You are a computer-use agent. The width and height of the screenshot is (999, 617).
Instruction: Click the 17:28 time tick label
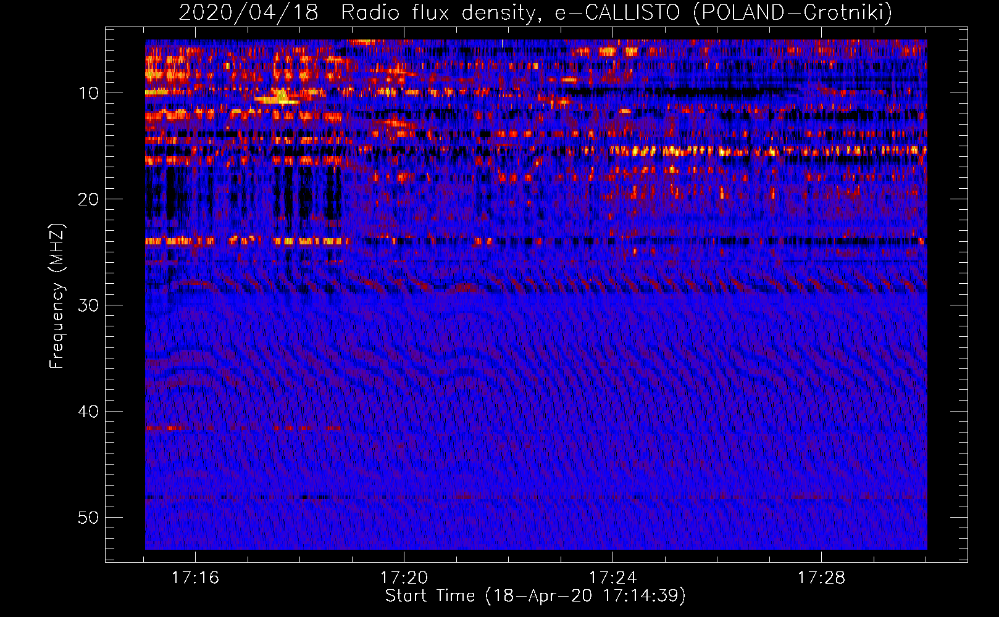point(821,578)
